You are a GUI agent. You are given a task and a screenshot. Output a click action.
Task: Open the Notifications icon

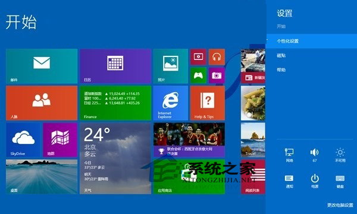[x=289, y=181]
